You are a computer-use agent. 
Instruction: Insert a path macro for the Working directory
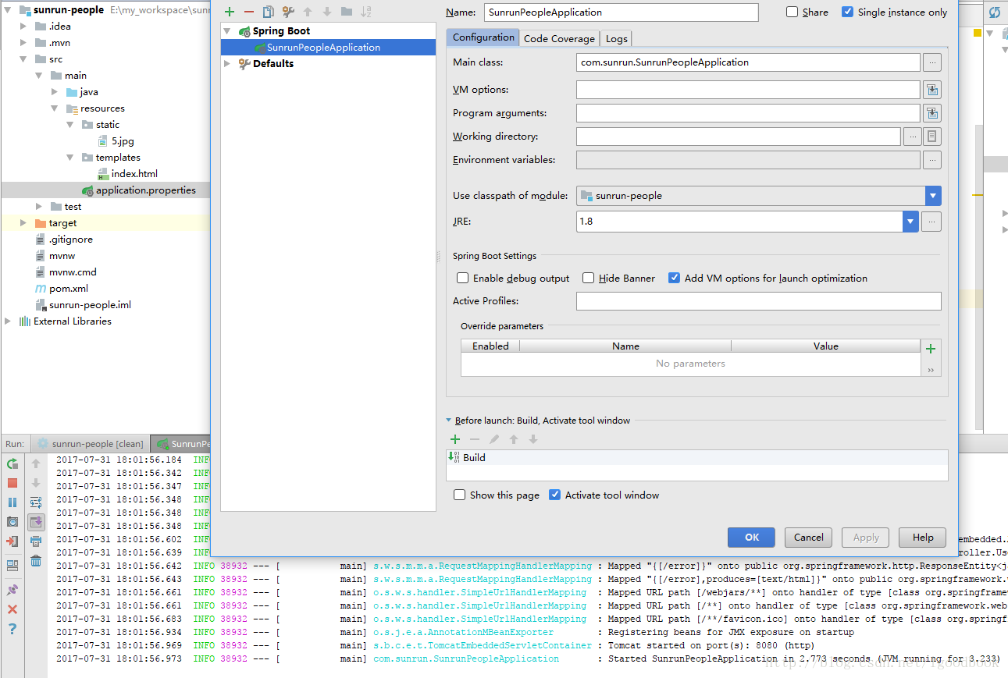click(931, 137)
